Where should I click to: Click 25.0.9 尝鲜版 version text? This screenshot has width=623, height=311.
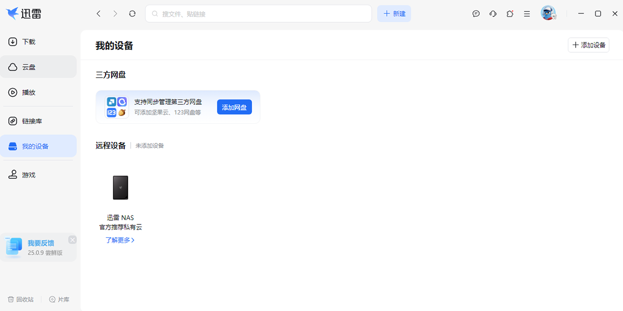click(x=45, y=252)
